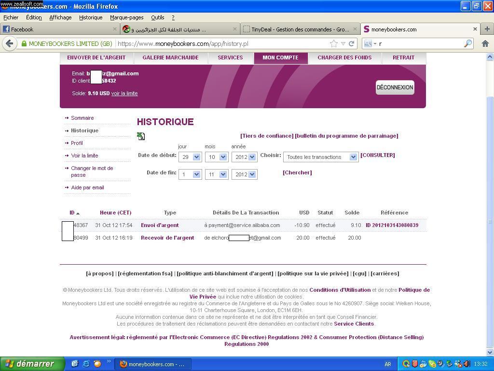This screenshot has width=494, height=371.
Task: Open the Services navigation tab
Action: 230,58
